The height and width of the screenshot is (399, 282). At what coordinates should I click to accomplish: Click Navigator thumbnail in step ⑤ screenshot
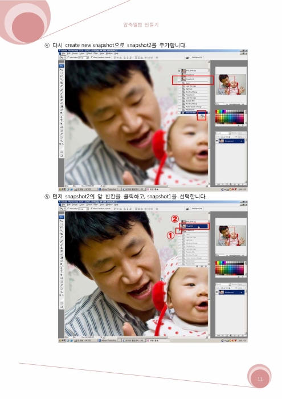(x=231, y=235)
